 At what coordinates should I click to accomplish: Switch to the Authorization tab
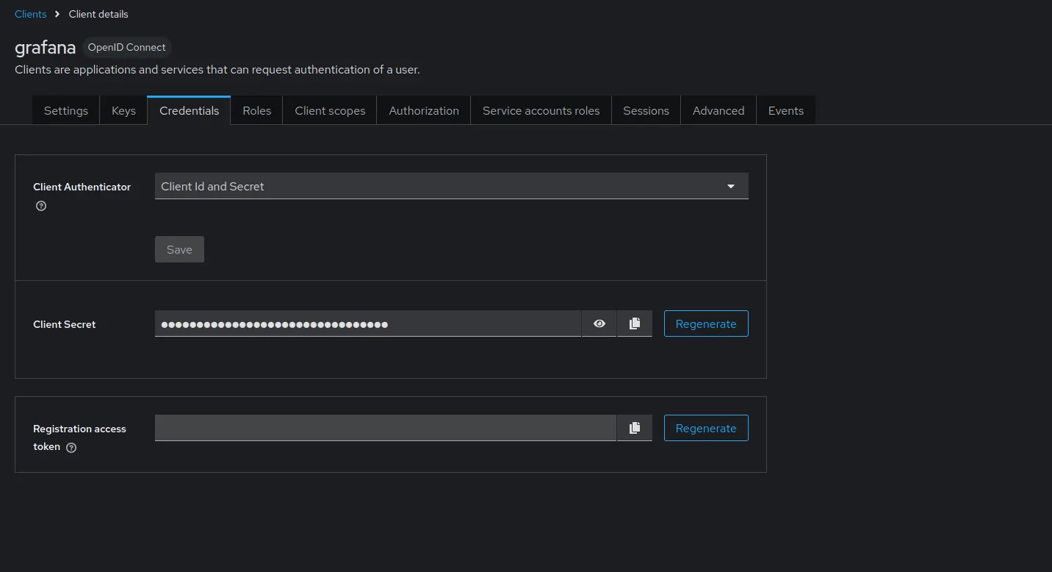coord(424,111)
